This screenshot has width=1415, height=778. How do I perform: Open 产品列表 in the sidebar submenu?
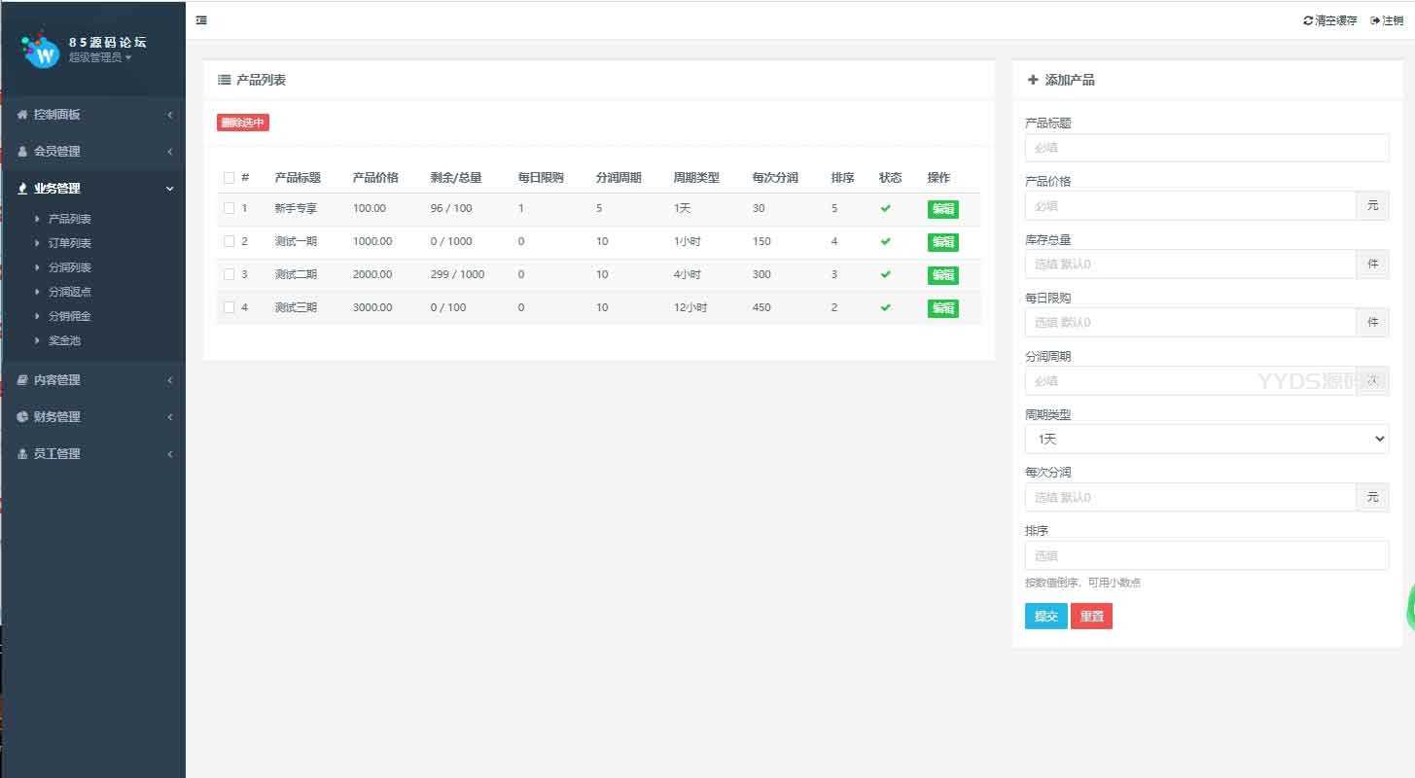tap(69, 219)
